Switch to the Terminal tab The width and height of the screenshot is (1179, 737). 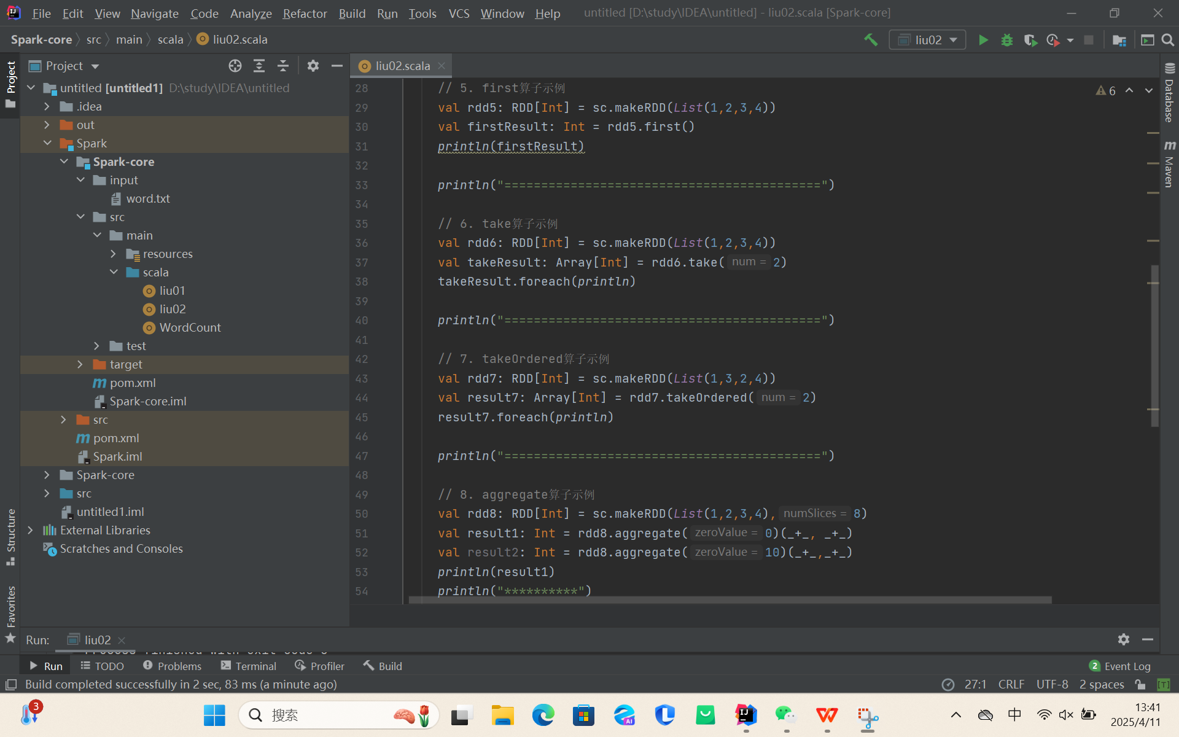[249, 666]
